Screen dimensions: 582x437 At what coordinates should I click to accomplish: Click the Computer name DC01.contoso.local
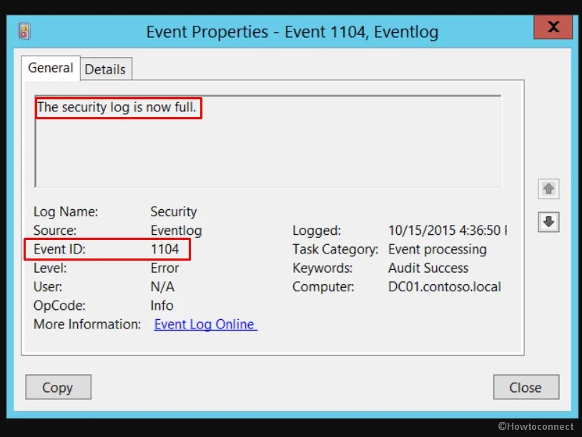point(444,286)
